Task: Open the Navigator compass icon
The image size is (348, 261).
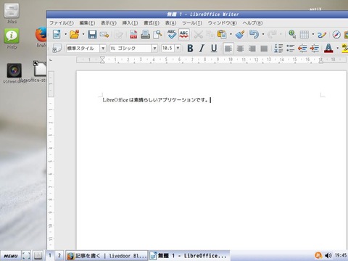Action: (336, 35)
